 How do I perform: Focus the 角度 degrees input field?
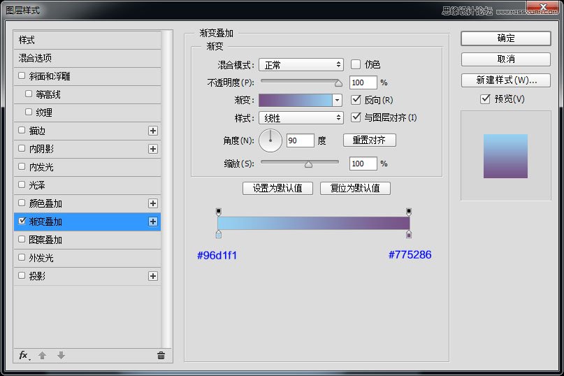pos(301,140)
